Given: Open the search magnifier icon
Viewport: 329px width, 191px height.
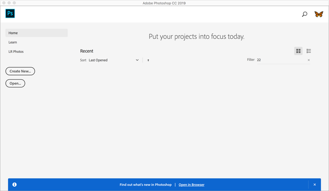Looking at the screenshot, I should tap(304, 14).
